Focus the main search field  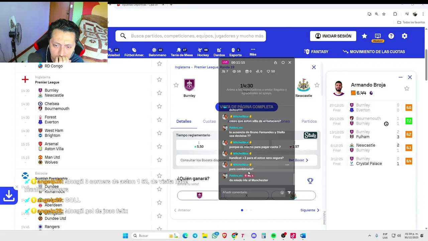[191, 36]
